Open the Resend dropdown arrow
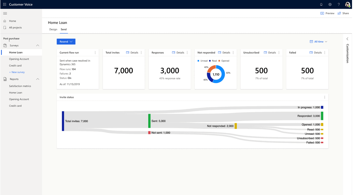This screenshot has height=195, width=353. pos(71,41)
